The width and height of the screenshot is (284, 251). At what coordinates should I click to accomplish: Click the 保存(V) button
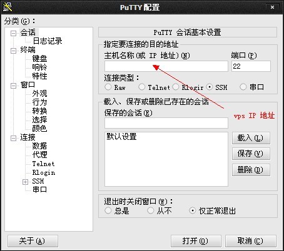point(251,154)
